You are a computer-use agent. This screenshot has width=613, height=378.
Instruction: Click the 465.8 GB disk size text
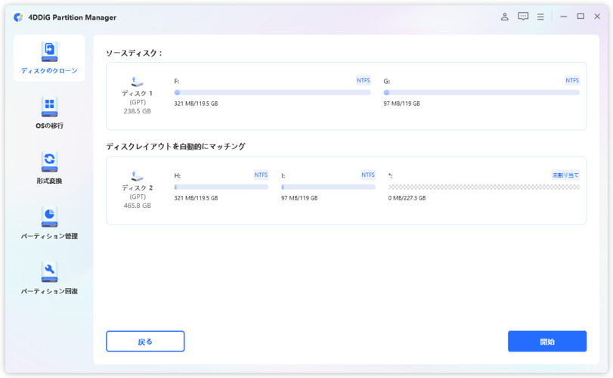point(138,206)
